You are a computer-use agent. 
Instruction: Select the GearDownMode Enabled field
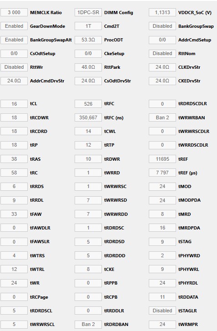point(14,26)
